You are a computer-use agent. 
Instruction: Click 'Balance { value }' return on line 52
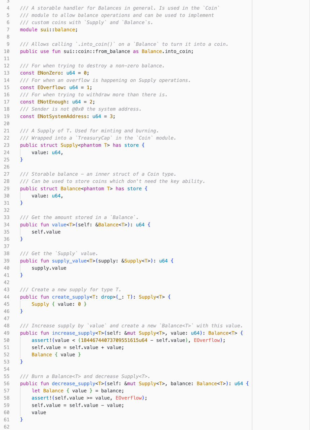pos(56,354)
